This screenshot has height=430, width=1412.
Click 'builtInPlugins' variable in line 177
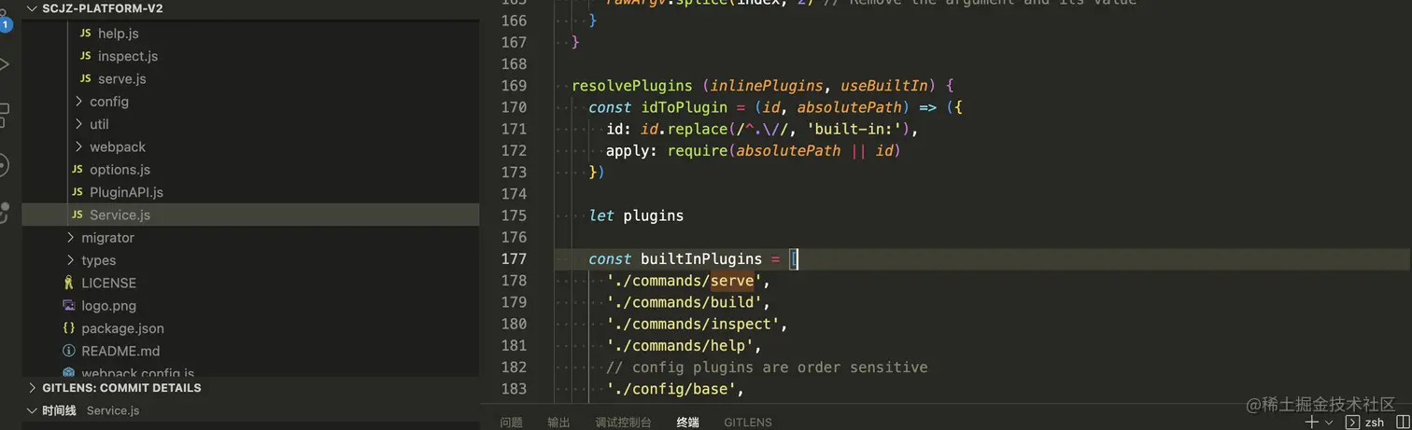click(701, 259)
